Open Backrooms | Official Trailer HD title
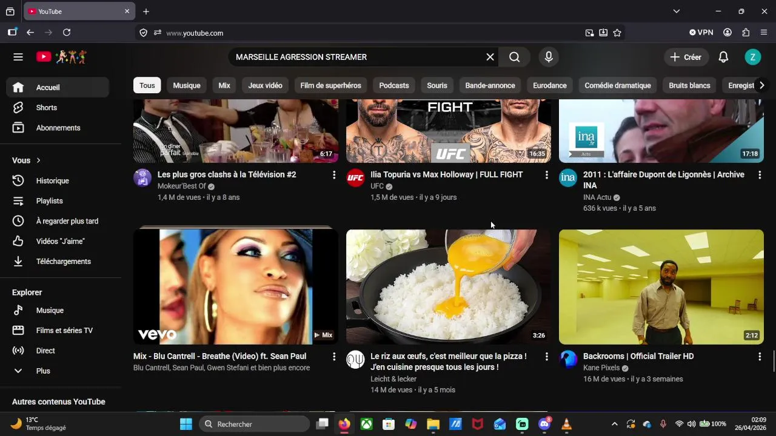The height and width of the screenshot is (436, 776). click(638, 356)
